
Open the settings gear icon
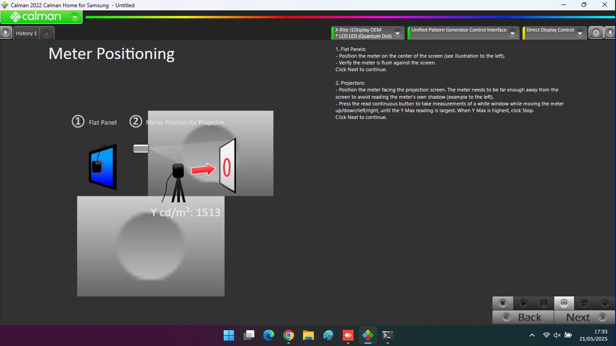point(596,33)
